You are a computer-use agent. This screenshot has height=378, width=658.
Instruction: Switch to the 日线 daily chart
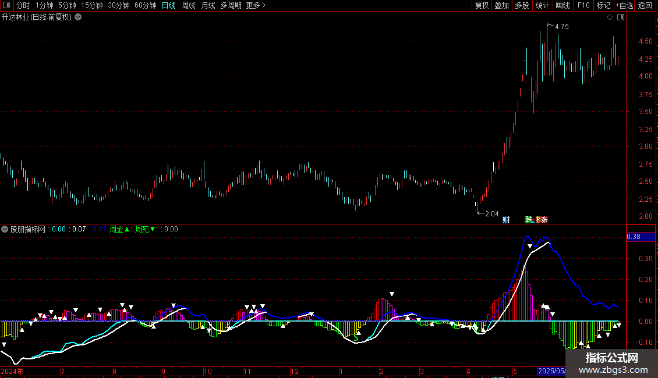coord(169,5)
